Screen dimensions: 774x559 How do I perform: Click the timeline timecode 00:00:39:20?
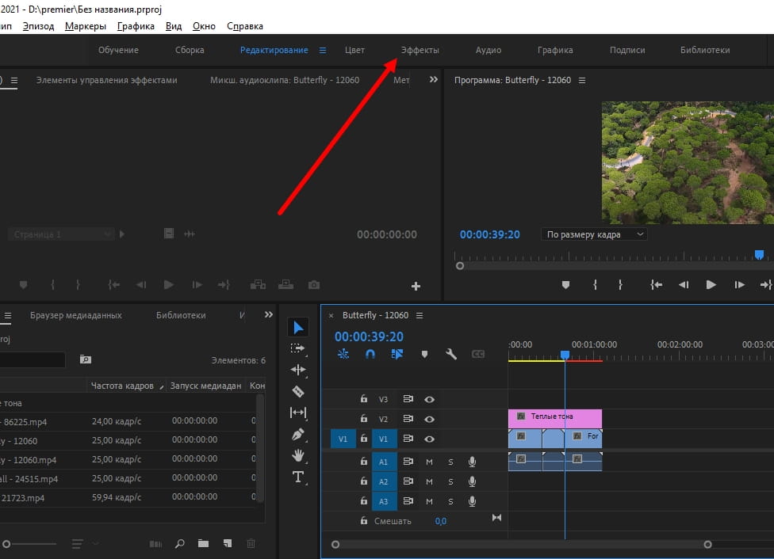pyautogui.click(x=369, y=337)
